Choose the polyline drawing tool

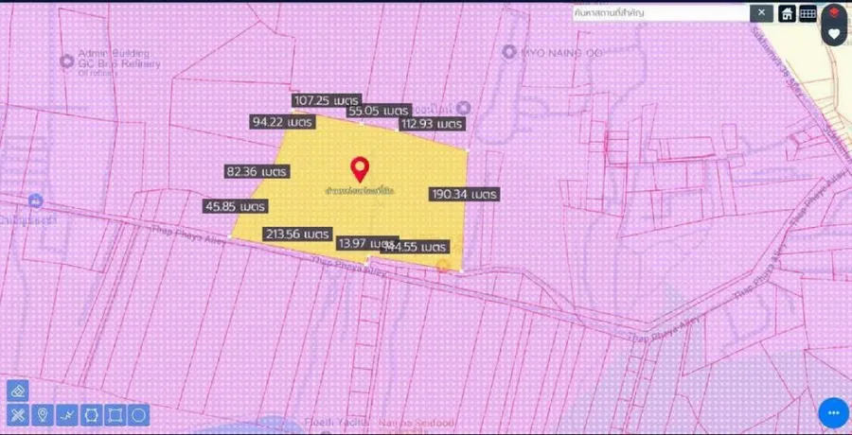(67, 415)
